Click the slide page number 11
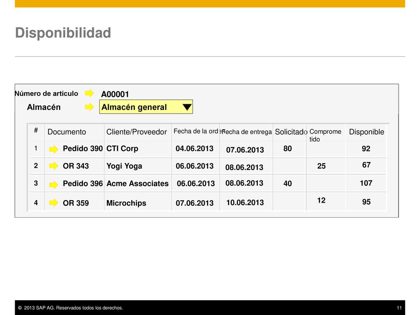The width and height of the screenshot is (420, 315). (x=399, y=308)
